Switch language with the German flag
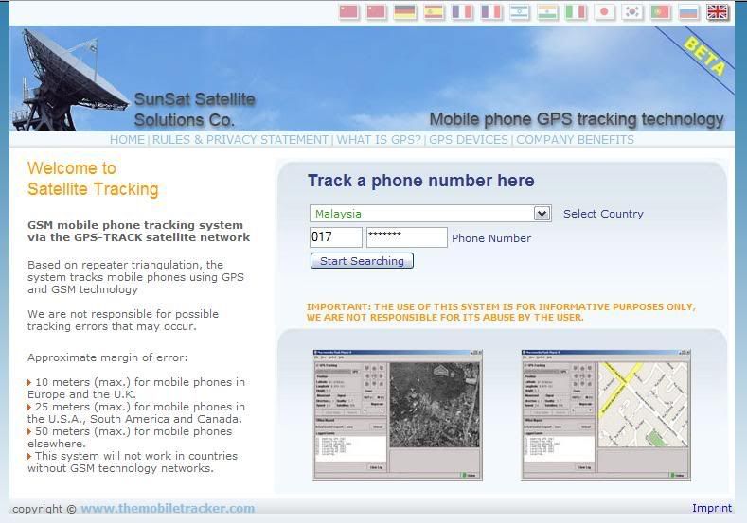747x523 pixels. coord(405,11)
